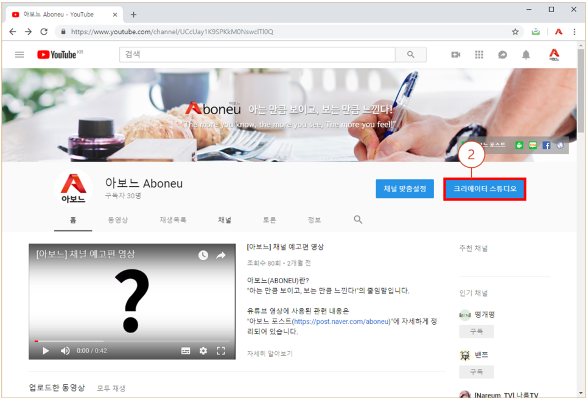Screen dimensions: 588x400
Task: Click the first green link icon on banner
Action: coord(519,145)
